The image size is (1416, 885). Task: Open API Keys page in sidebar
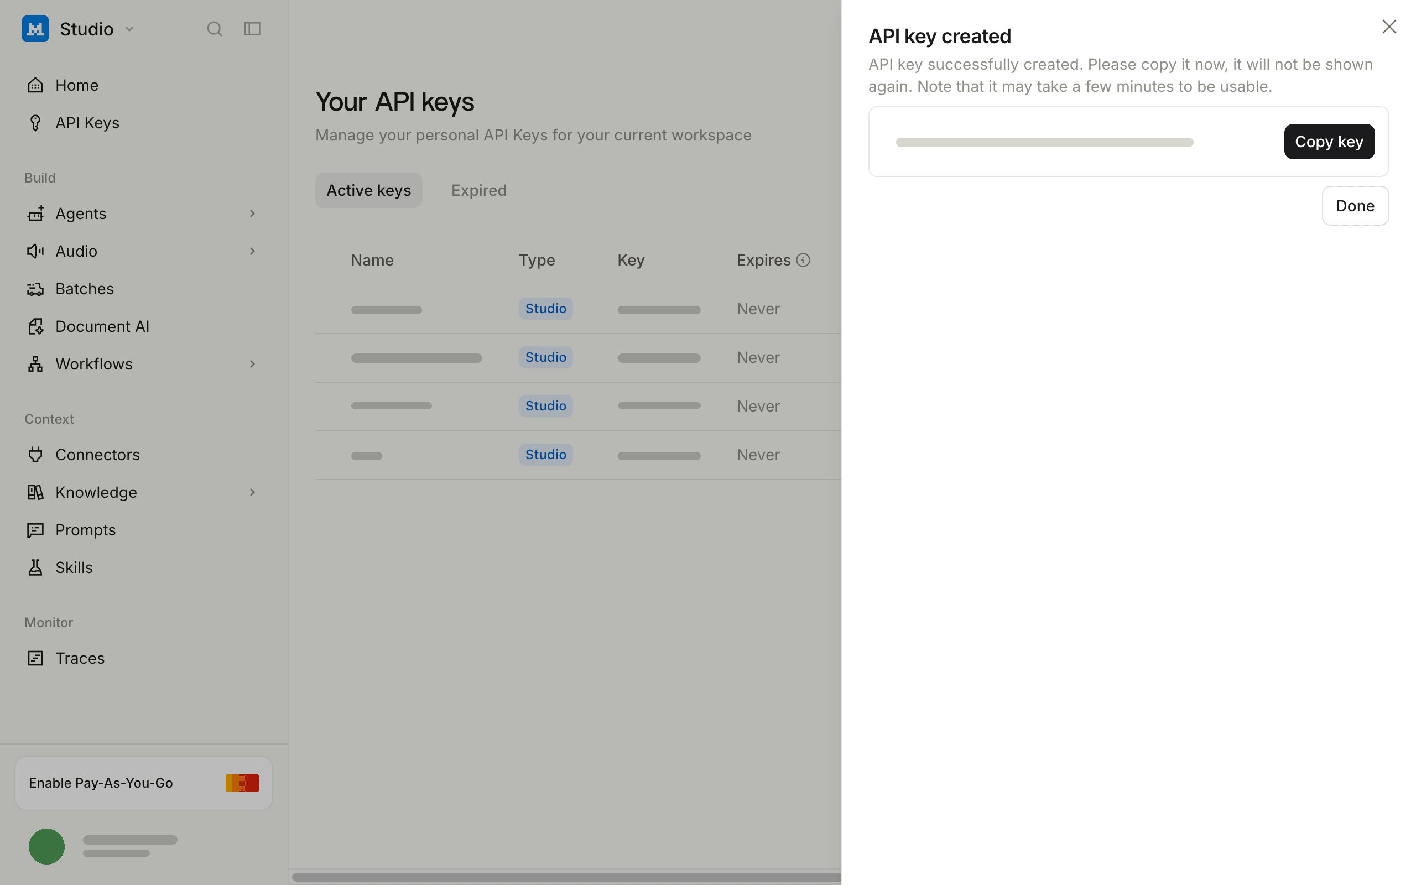[x=143, y=123]
